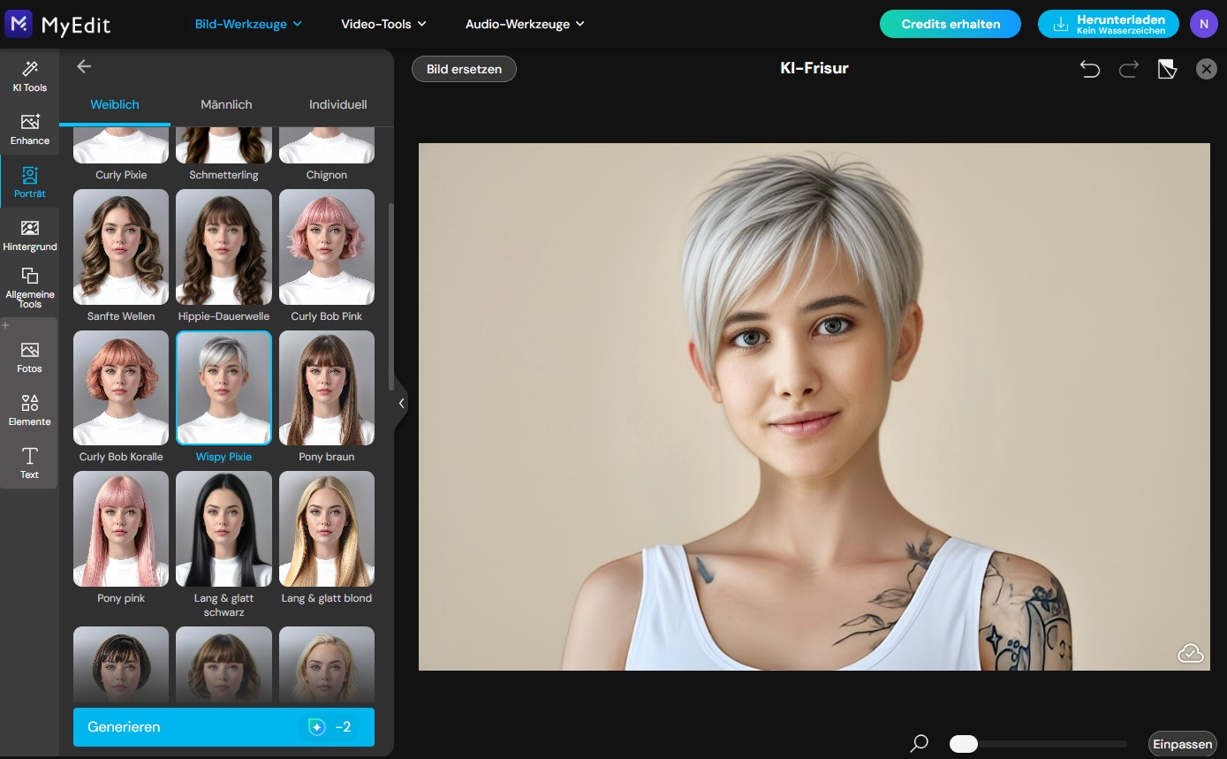Collapse the hairstyle side panel
Screen dimensions: 1227x759
pos(402,403)
